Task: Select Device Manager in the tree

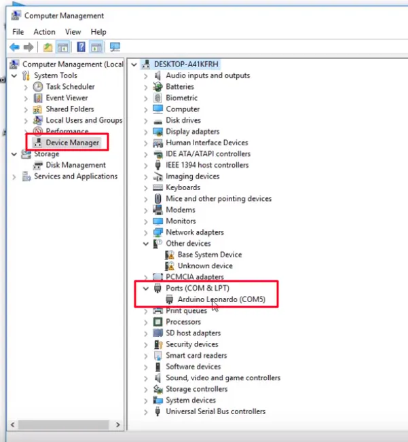Action: [73, 143]
